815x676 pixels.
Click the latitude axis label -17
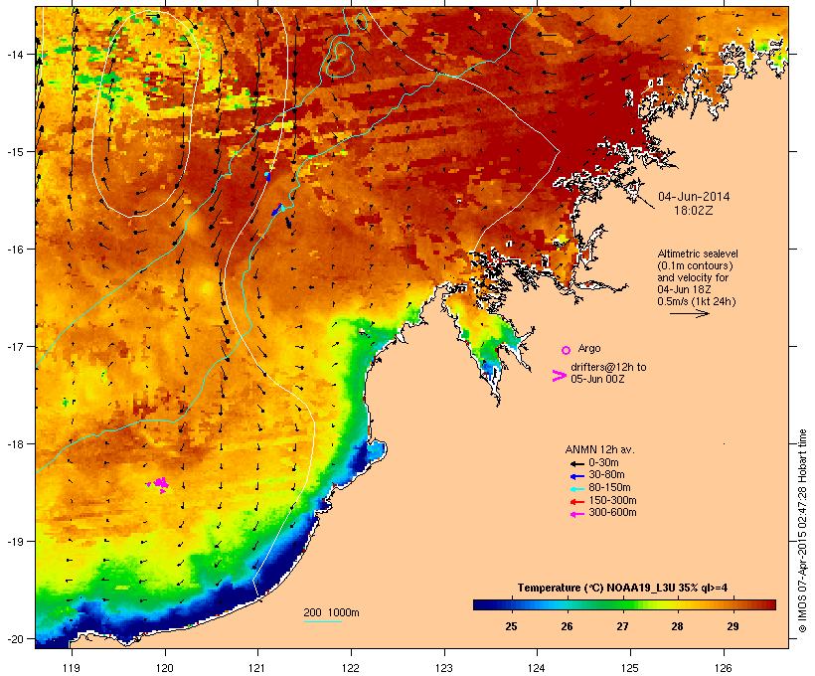15,346
